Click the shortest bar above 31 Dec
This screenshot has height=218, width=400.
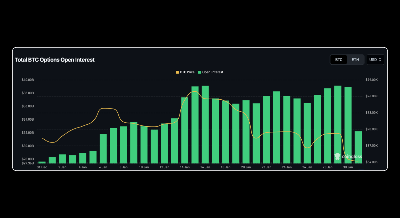(42, 162)
